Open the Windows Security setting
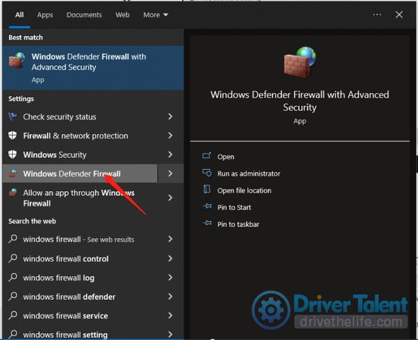This screenshot has width=418, height=340. pyautogui.click(x=92, y=154)
